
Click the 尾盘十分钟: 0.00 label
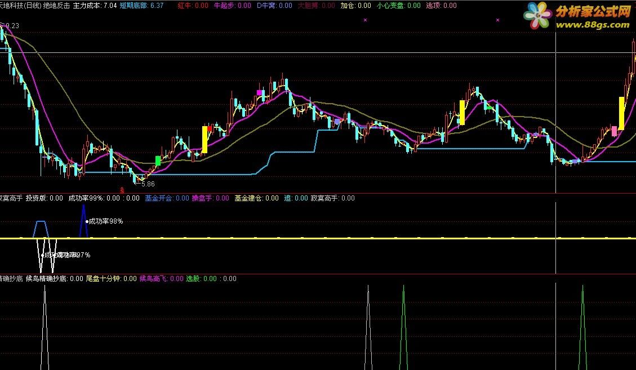coord(111,279)
